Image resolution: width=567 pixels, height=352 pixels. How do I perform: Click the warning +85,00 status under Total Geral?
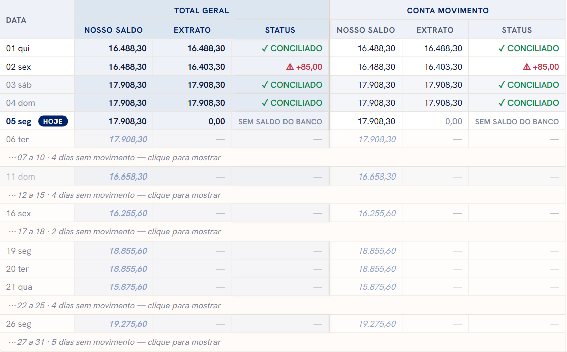304,67
